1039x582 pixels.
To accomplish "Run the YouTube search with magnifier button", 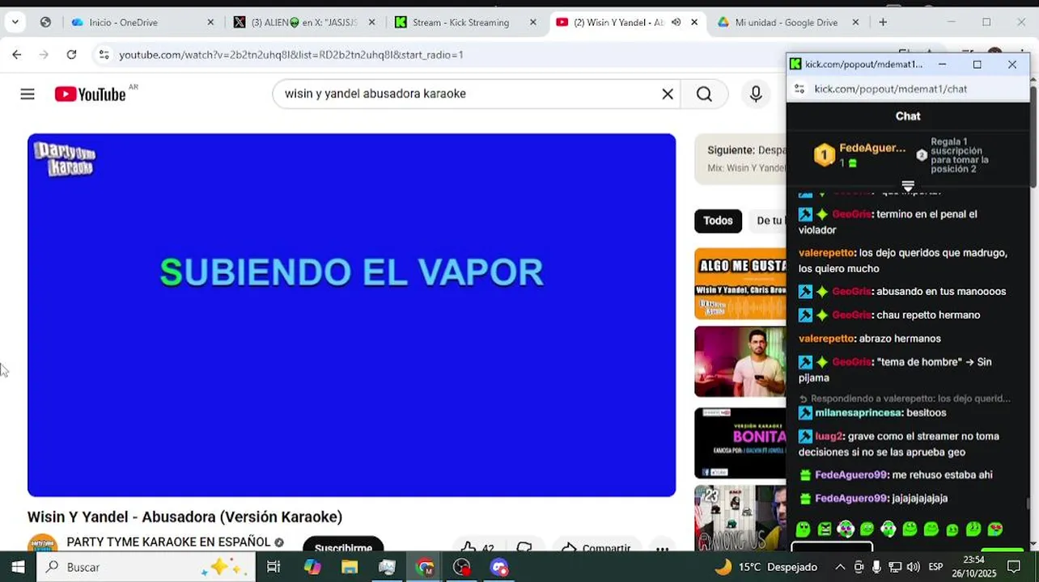I will [x=704, y=95].
